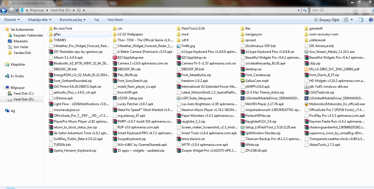Click Yeni klasör to create folder
The width and height of the screenshot is (374, 189).
tap(115, 20)
